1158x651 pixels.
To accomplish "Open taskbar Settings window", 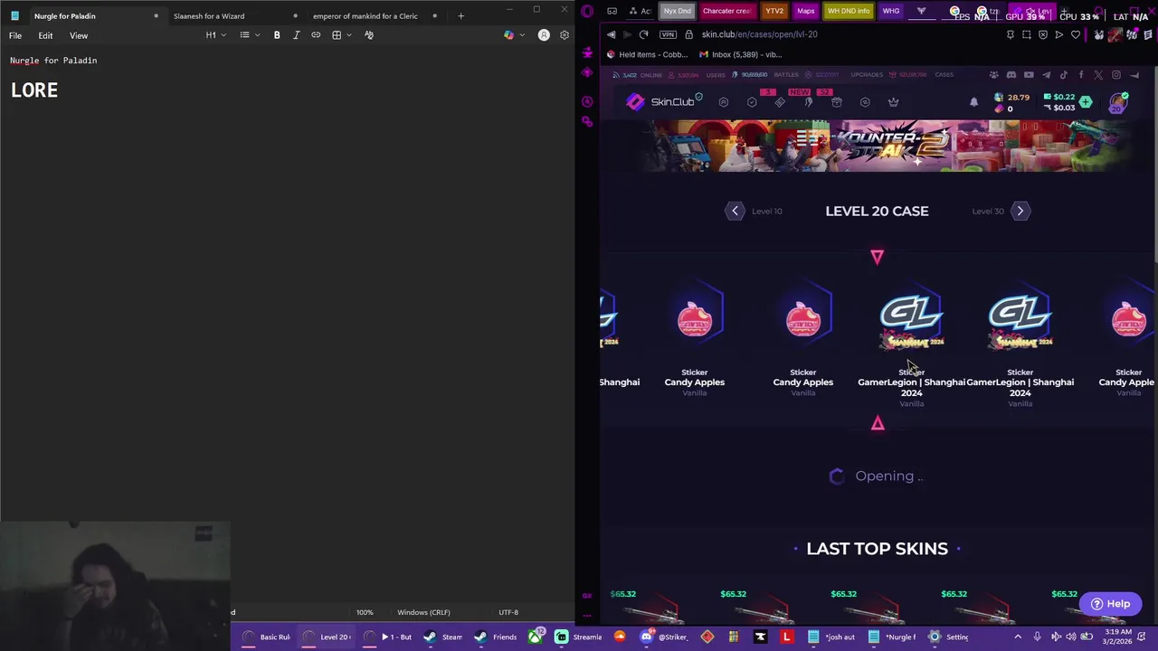I will [948, 637].
